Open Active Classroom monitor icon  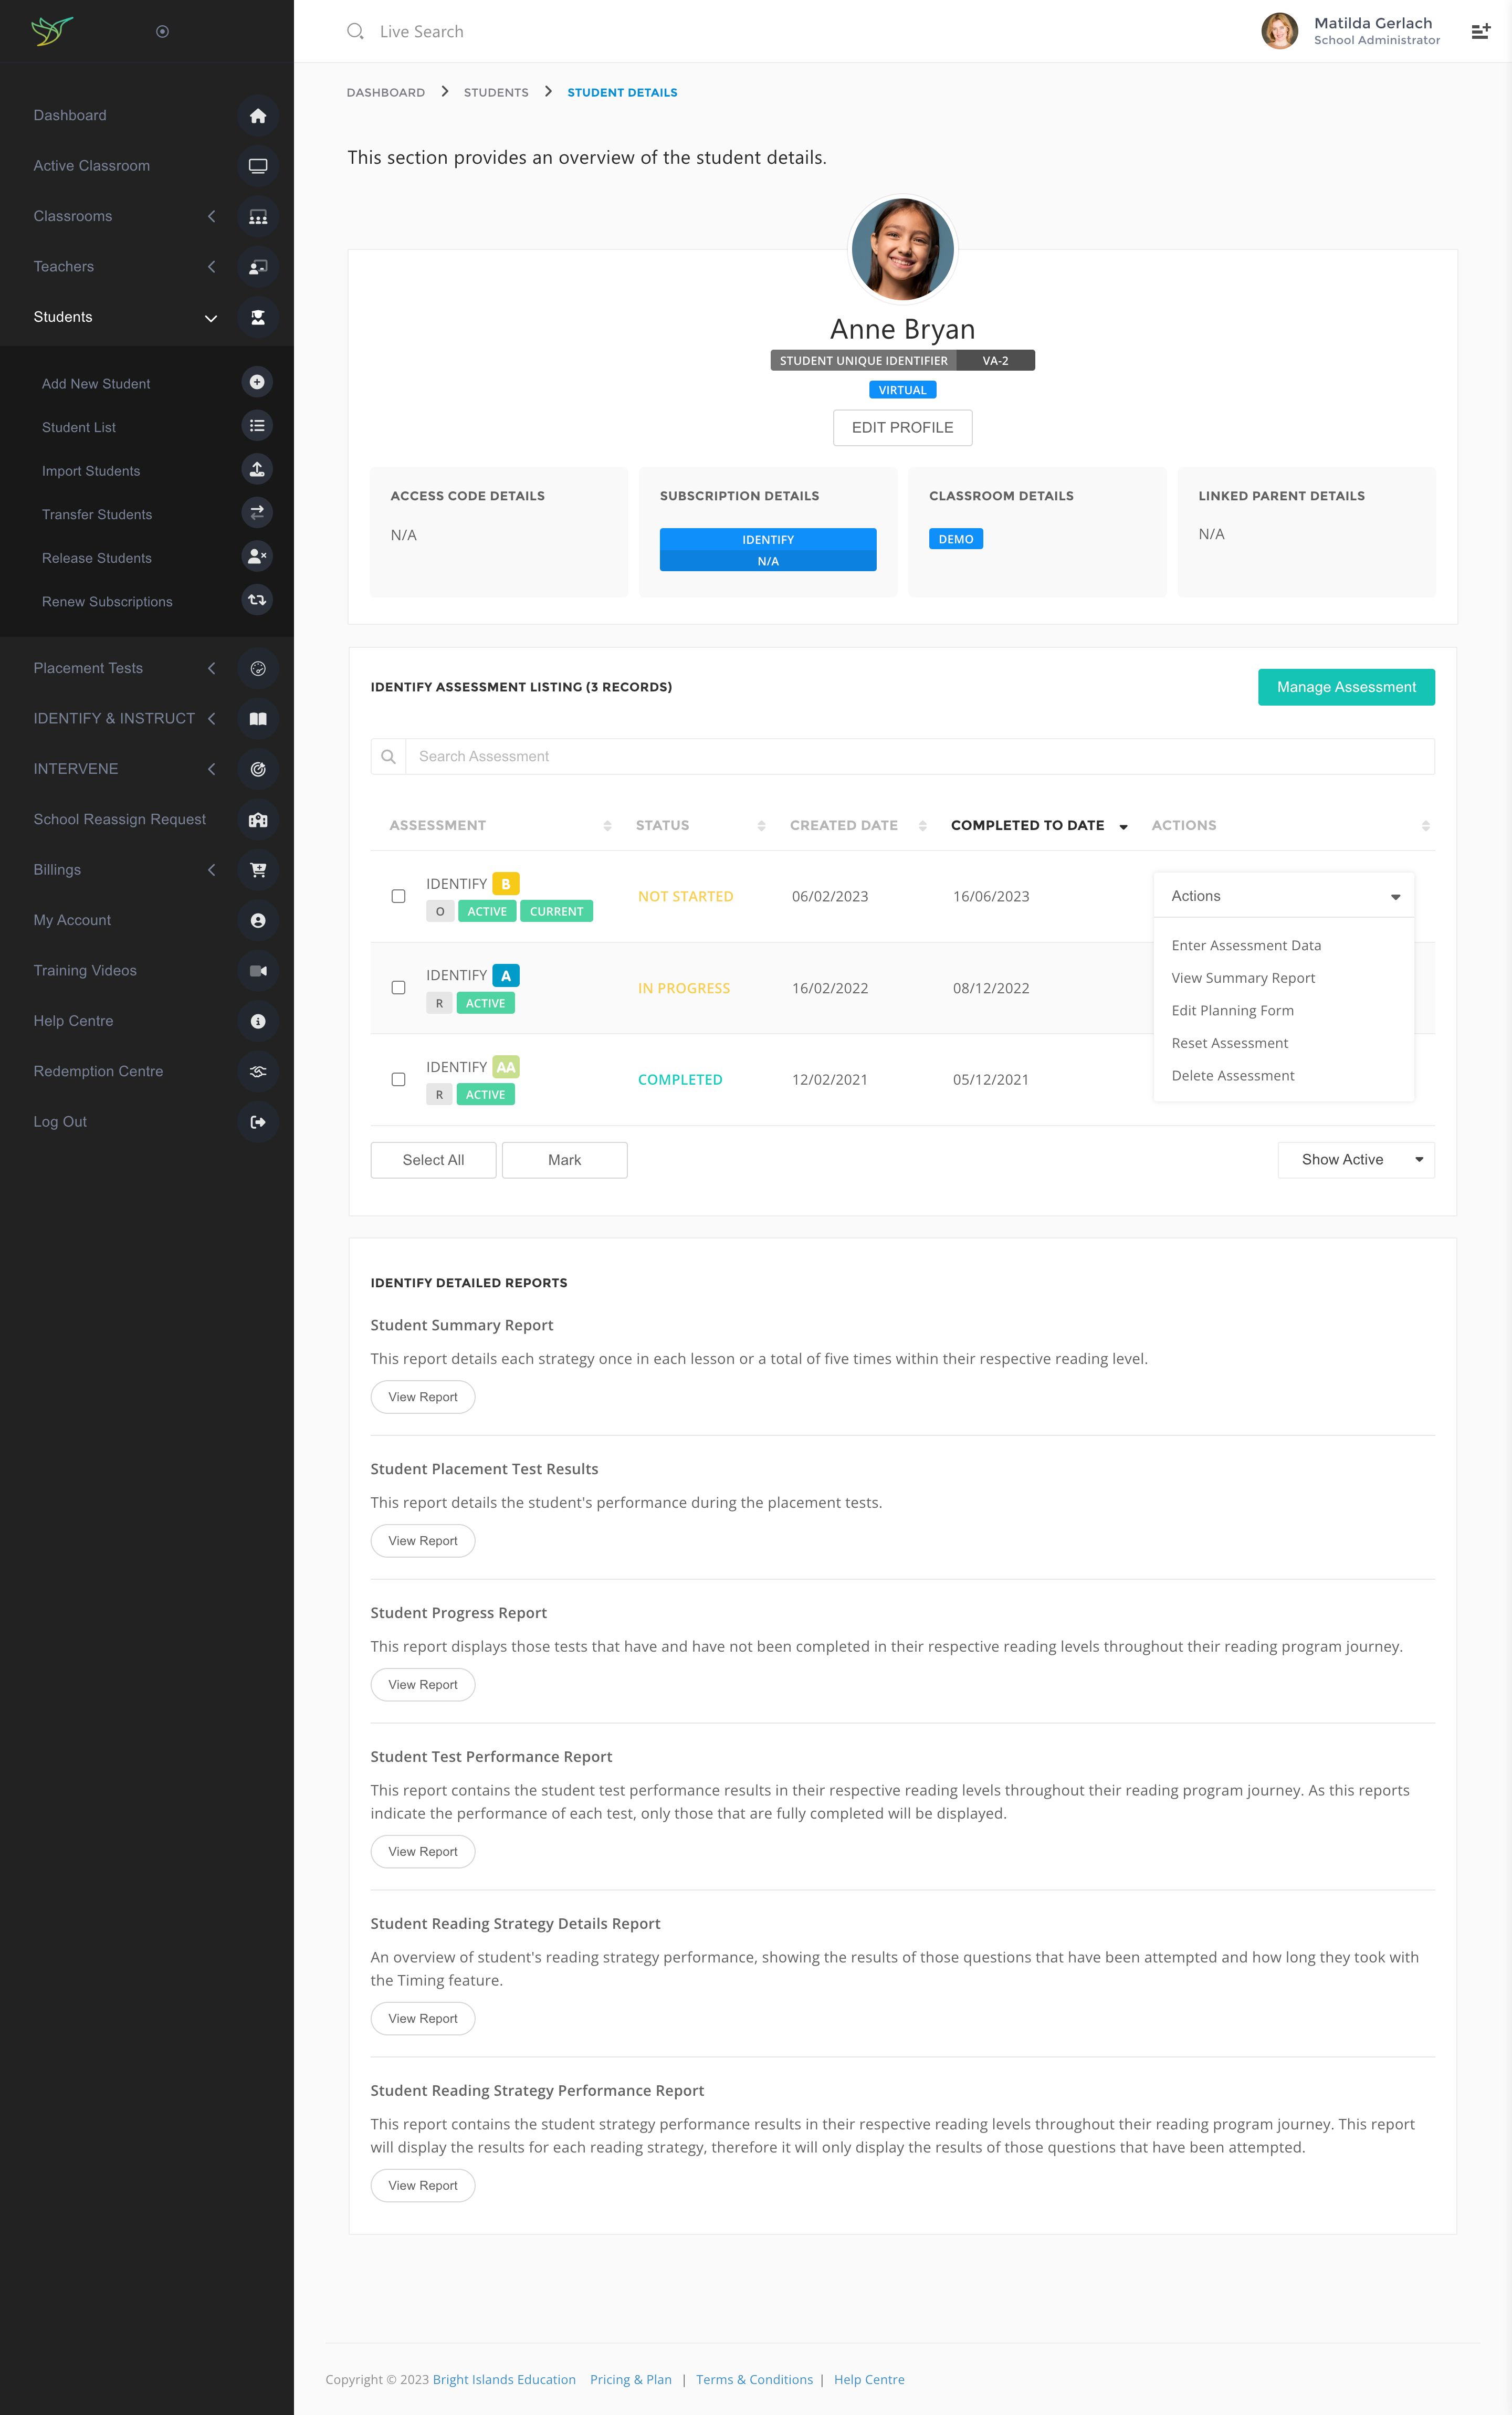click(x=258, y=166)
